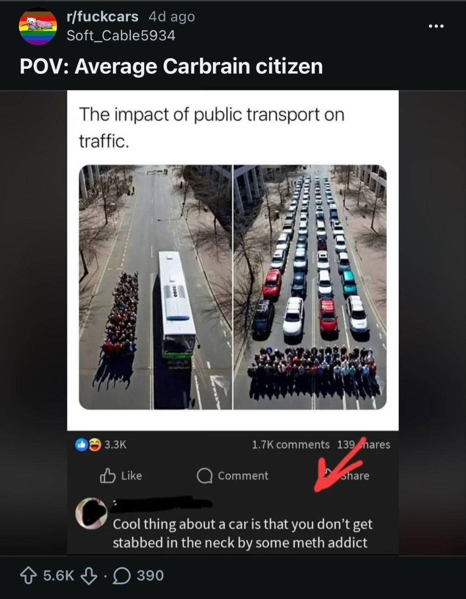Open Soft_Cable5934's user profile

coord(121,36)
